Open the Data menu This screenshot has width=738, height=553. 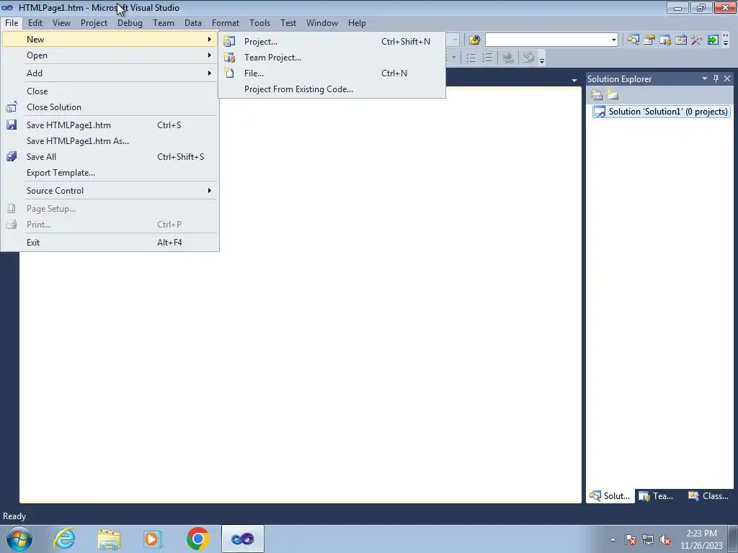[x=193, y=22]
